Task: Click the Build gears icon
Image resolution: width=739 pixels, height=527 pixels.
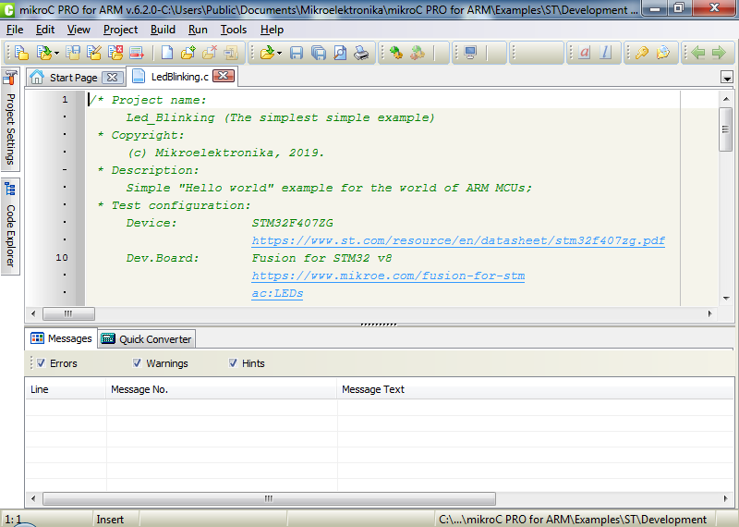Action: point(396,53)
